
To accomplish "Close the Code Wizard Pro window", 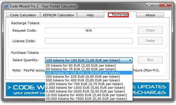I will [x=166, y=5].
